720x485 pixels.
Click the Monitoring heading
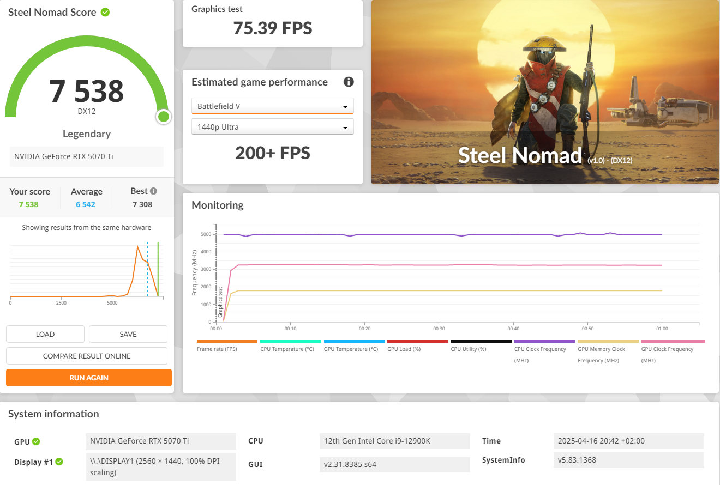tap(217, 205)
